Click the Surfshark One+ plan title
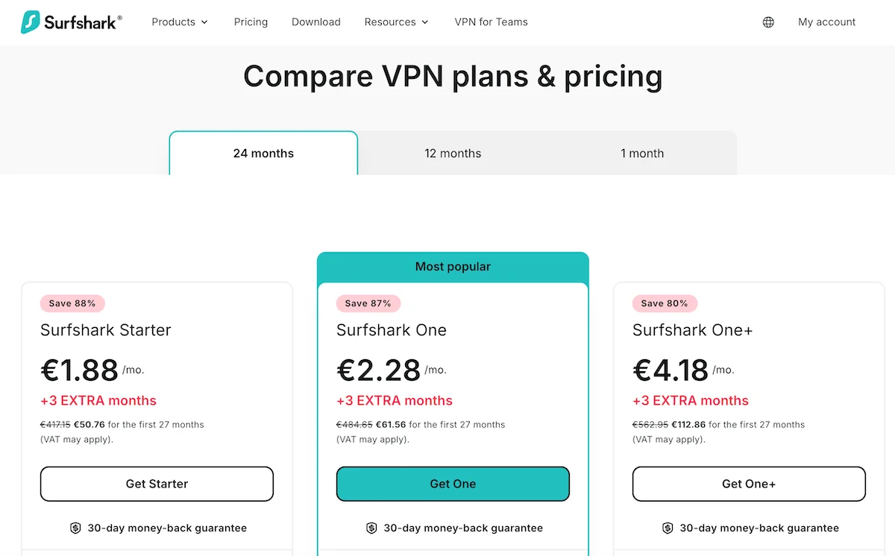Screen dimensions: 895x556 point(692,330)
